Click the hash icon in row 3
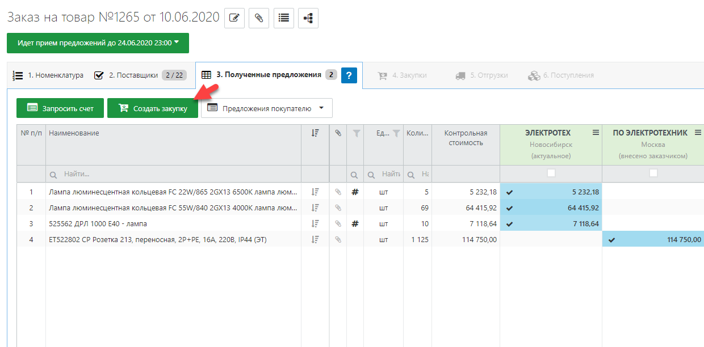The width and height of the screenshot is (704, 347). tap(355, 223)
